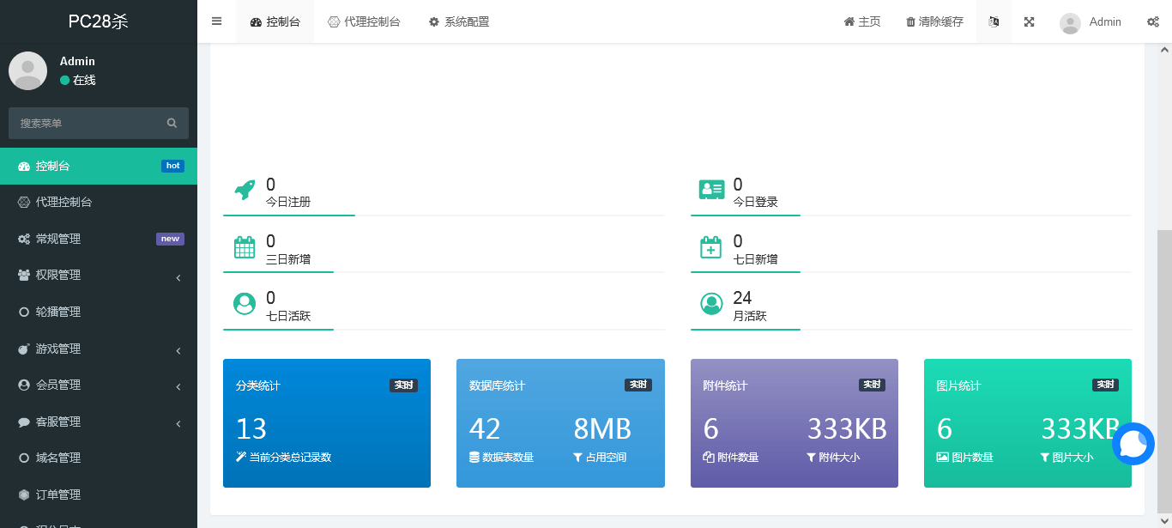Screen dimensions: 1172x528
Task: Toggle the sidebar with the hamburger icon
Action: point(216,21)
